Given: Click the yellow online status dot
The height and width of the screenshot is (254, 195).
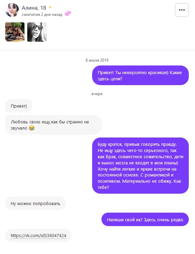Looking at the screenshot, I should point(50,7).
